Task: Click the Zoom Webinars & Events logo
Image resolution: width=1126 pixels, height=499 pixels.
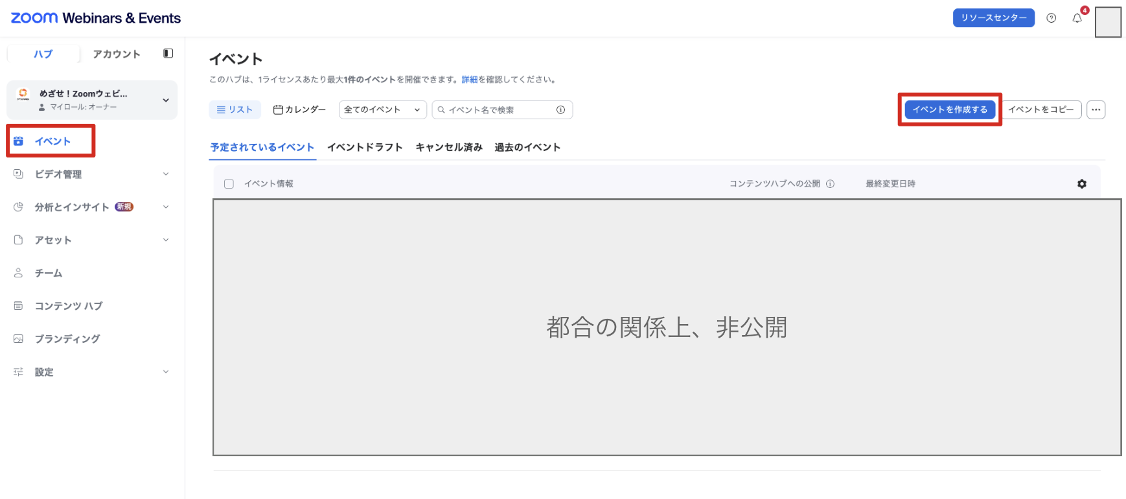Action: (96, 18)
